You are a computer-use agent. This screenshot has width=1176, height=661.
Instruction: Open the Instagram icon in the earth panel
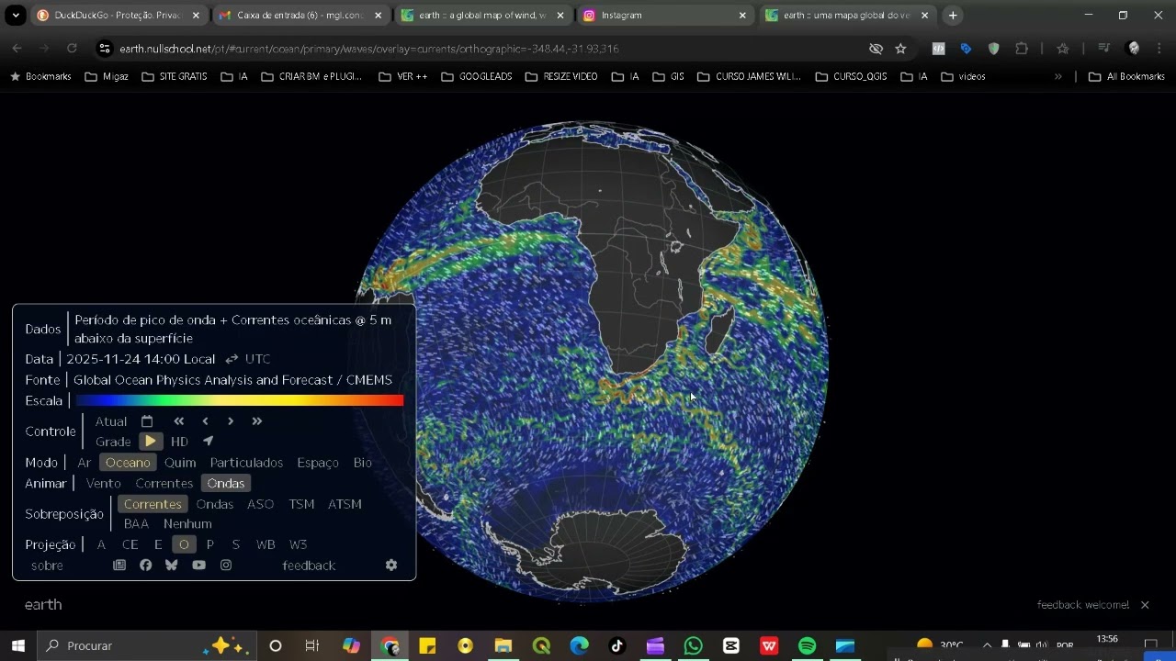click(226, 566)
